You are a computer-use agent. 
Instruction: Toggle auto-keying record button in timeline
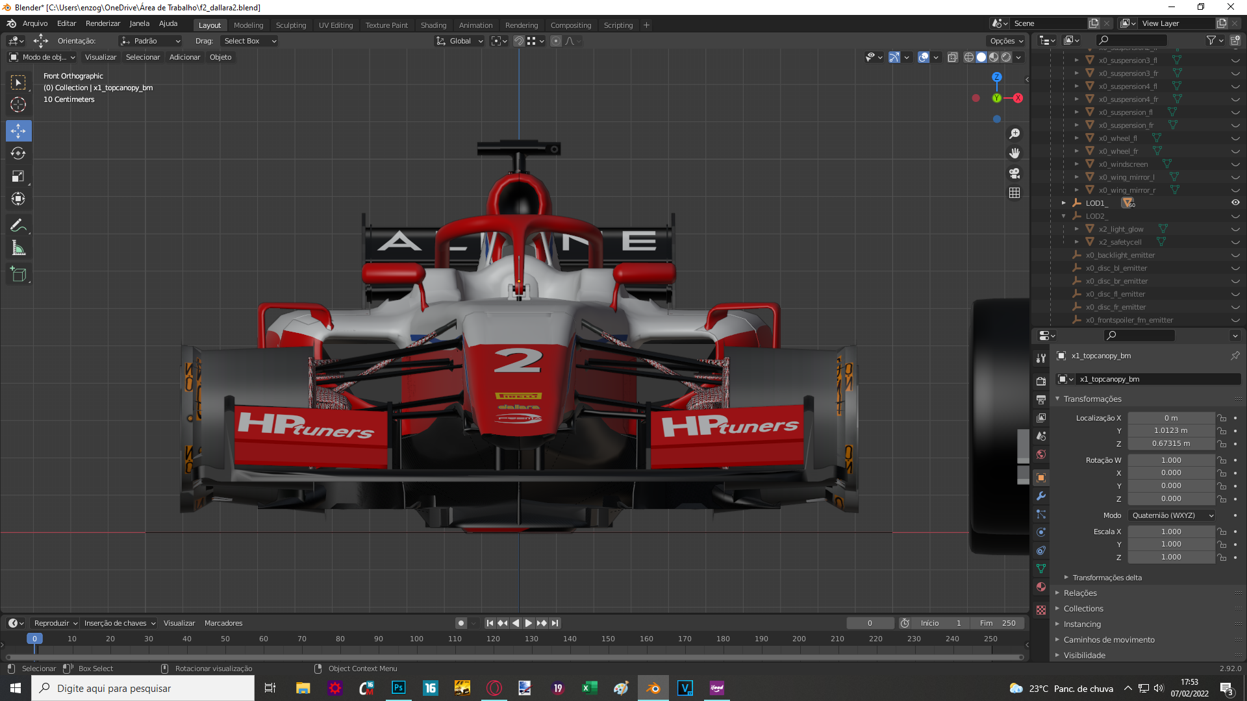click(460, 623)
